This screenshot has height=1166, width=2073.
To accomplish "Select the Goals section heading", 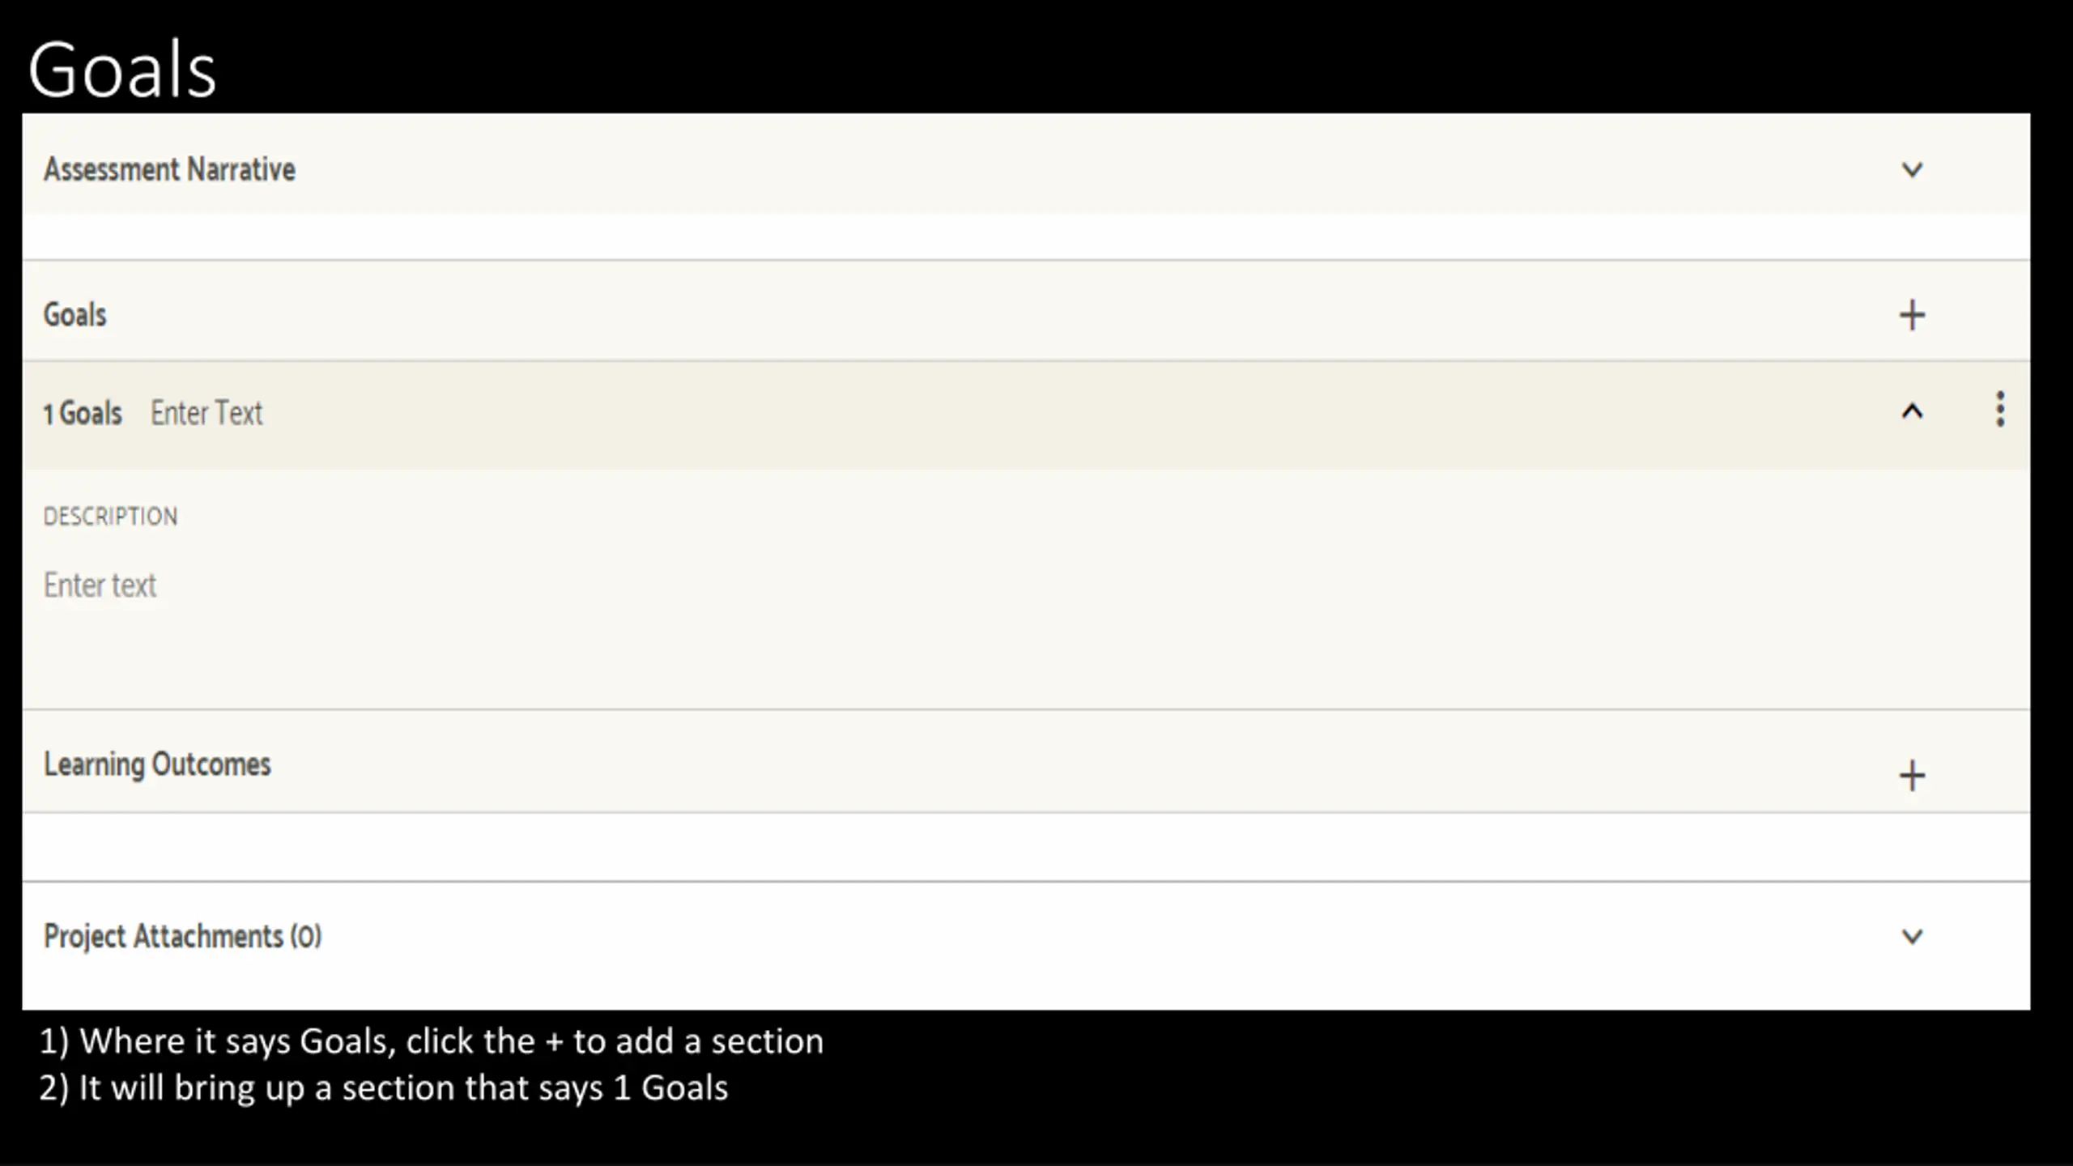I will [74, 314].
